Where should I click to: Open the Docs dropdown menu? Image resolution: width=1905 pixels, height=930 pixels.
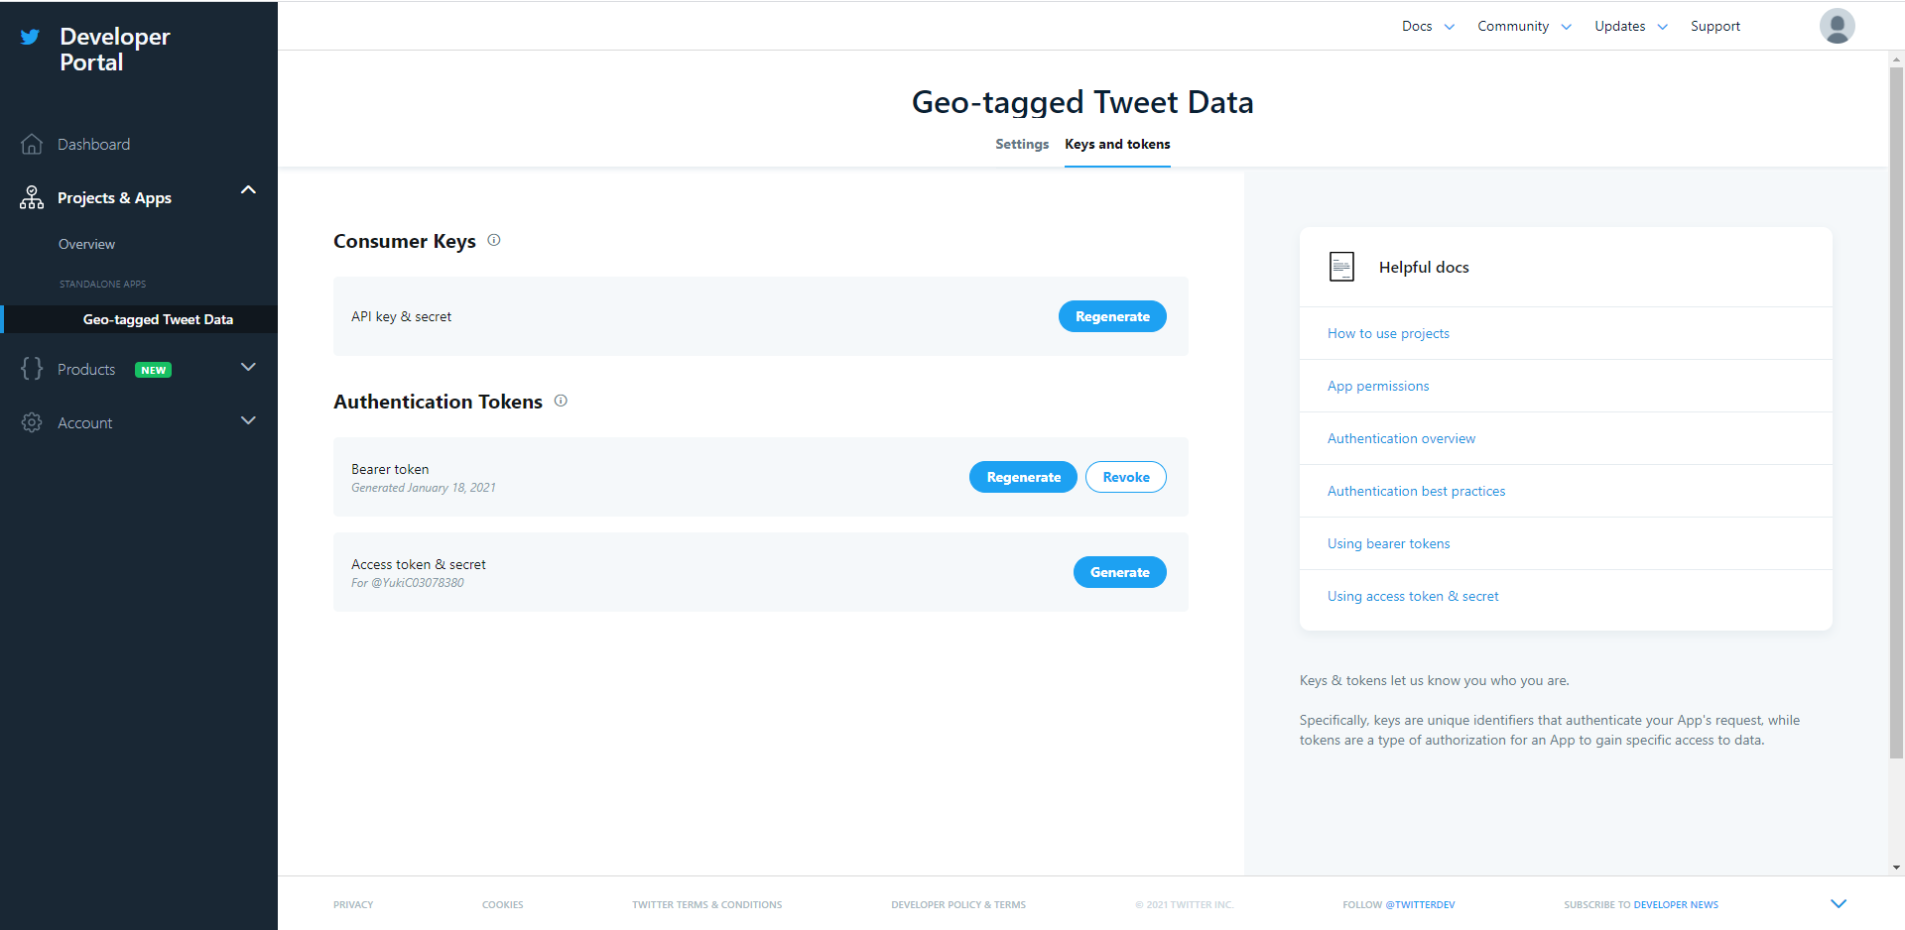click(x=1428, y=27)
